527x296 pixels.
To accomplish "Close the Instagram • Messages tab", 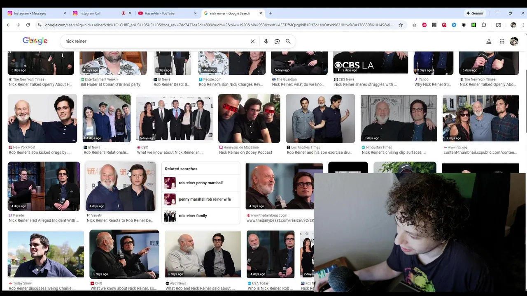I will 65,13.
